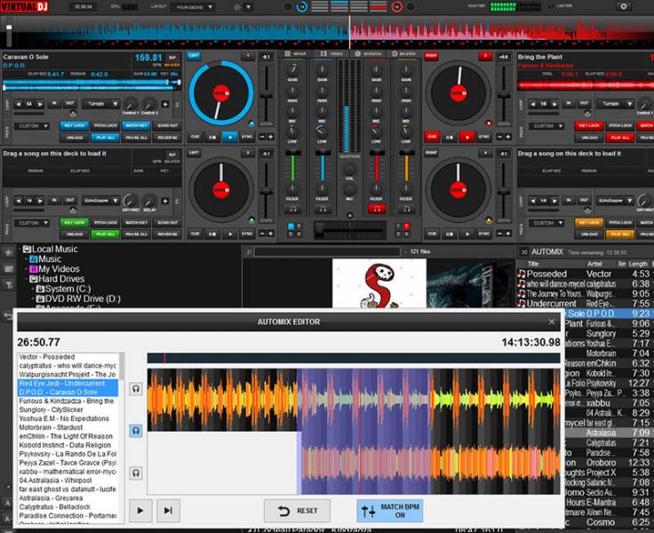Click the pitch slider on Caravan O Sole deck
The image size is (654, 533).
pyautogui.click(x=266, y=96)
